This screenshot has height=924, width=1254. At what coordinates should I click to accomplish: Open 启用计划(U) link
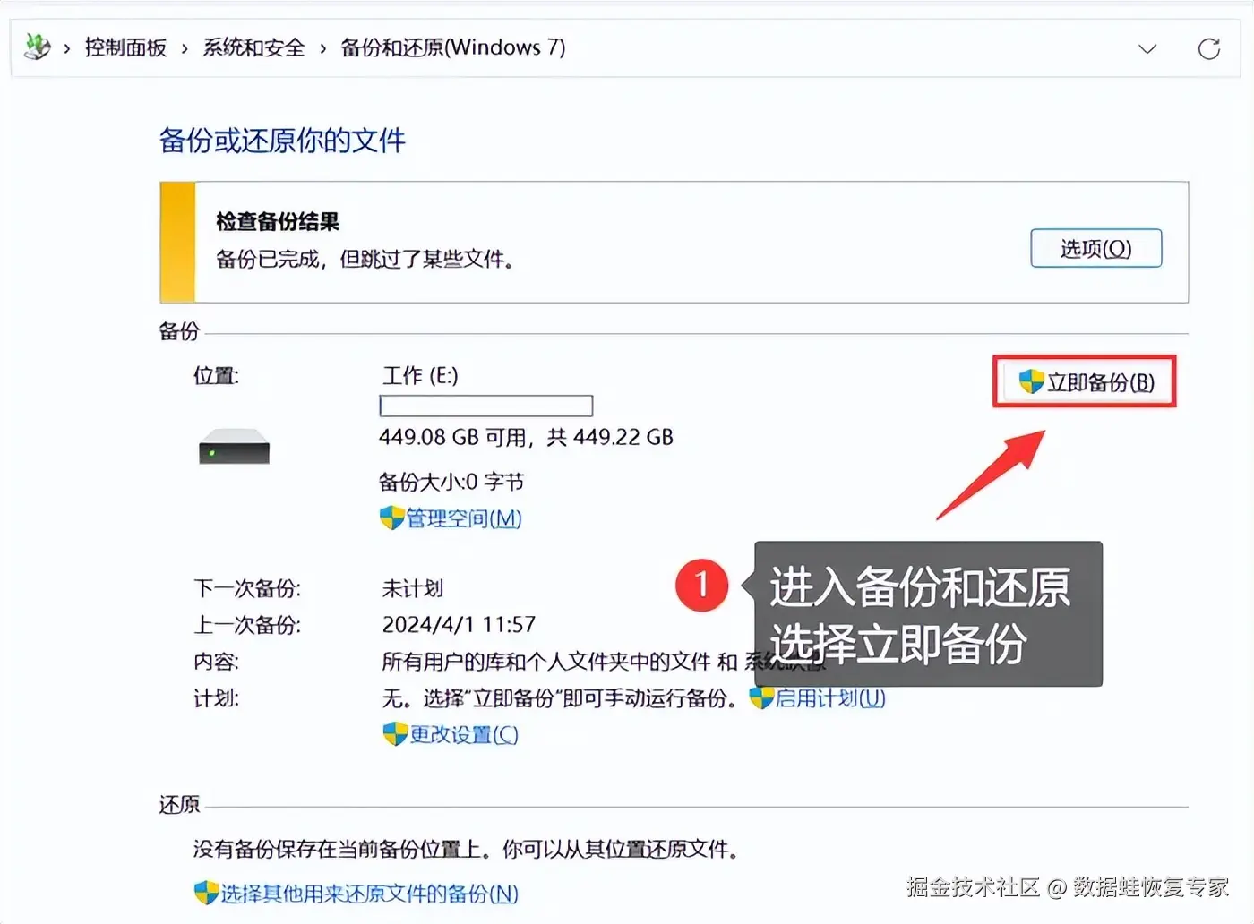point(830,698)
